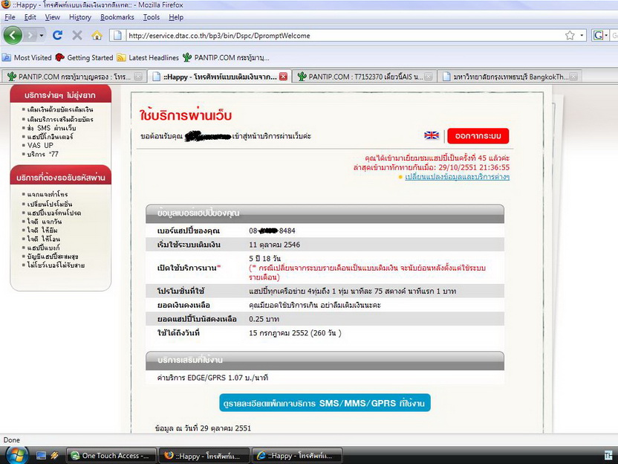Bookmark this page with the star icon

click(x=570, y=36)
